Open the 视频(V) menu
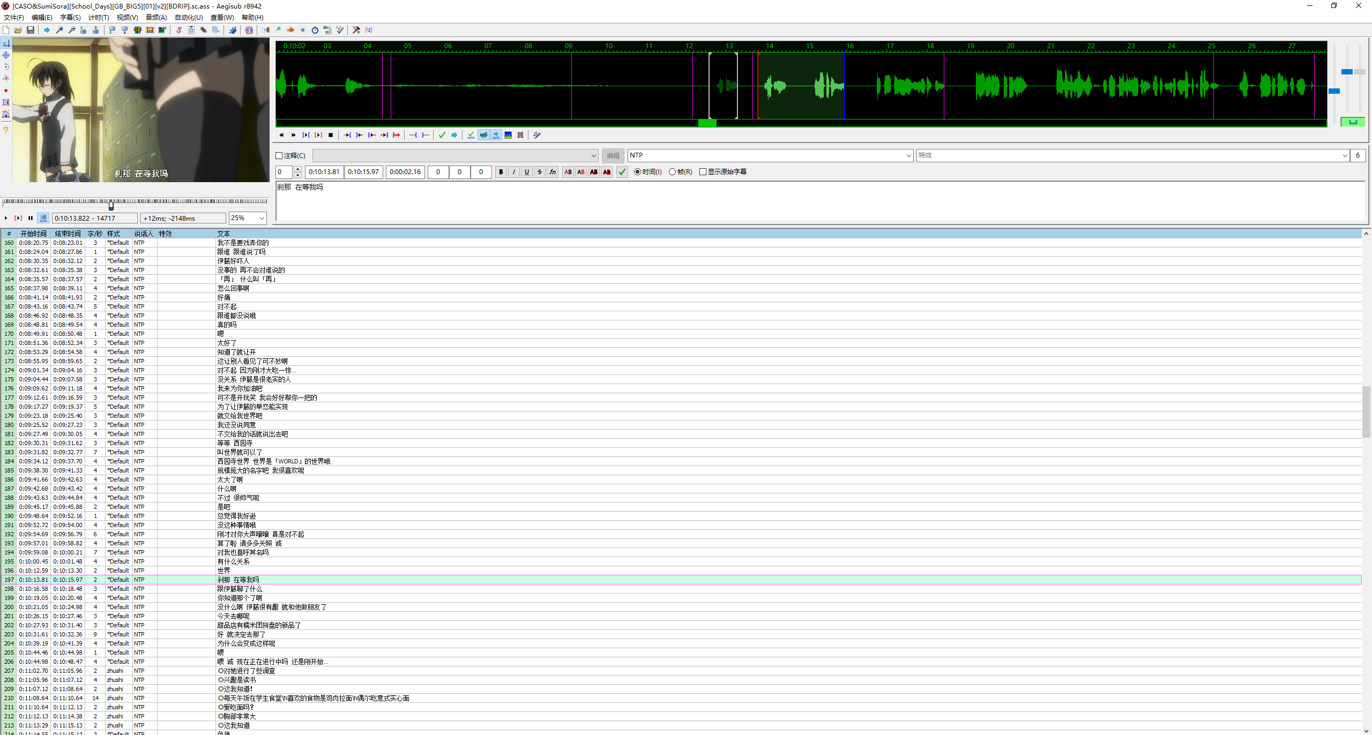This screenshot has width=1372, height=735. 127,18
